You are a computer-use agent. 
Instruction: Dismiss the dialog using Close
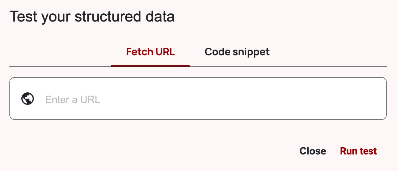point(312,151)
